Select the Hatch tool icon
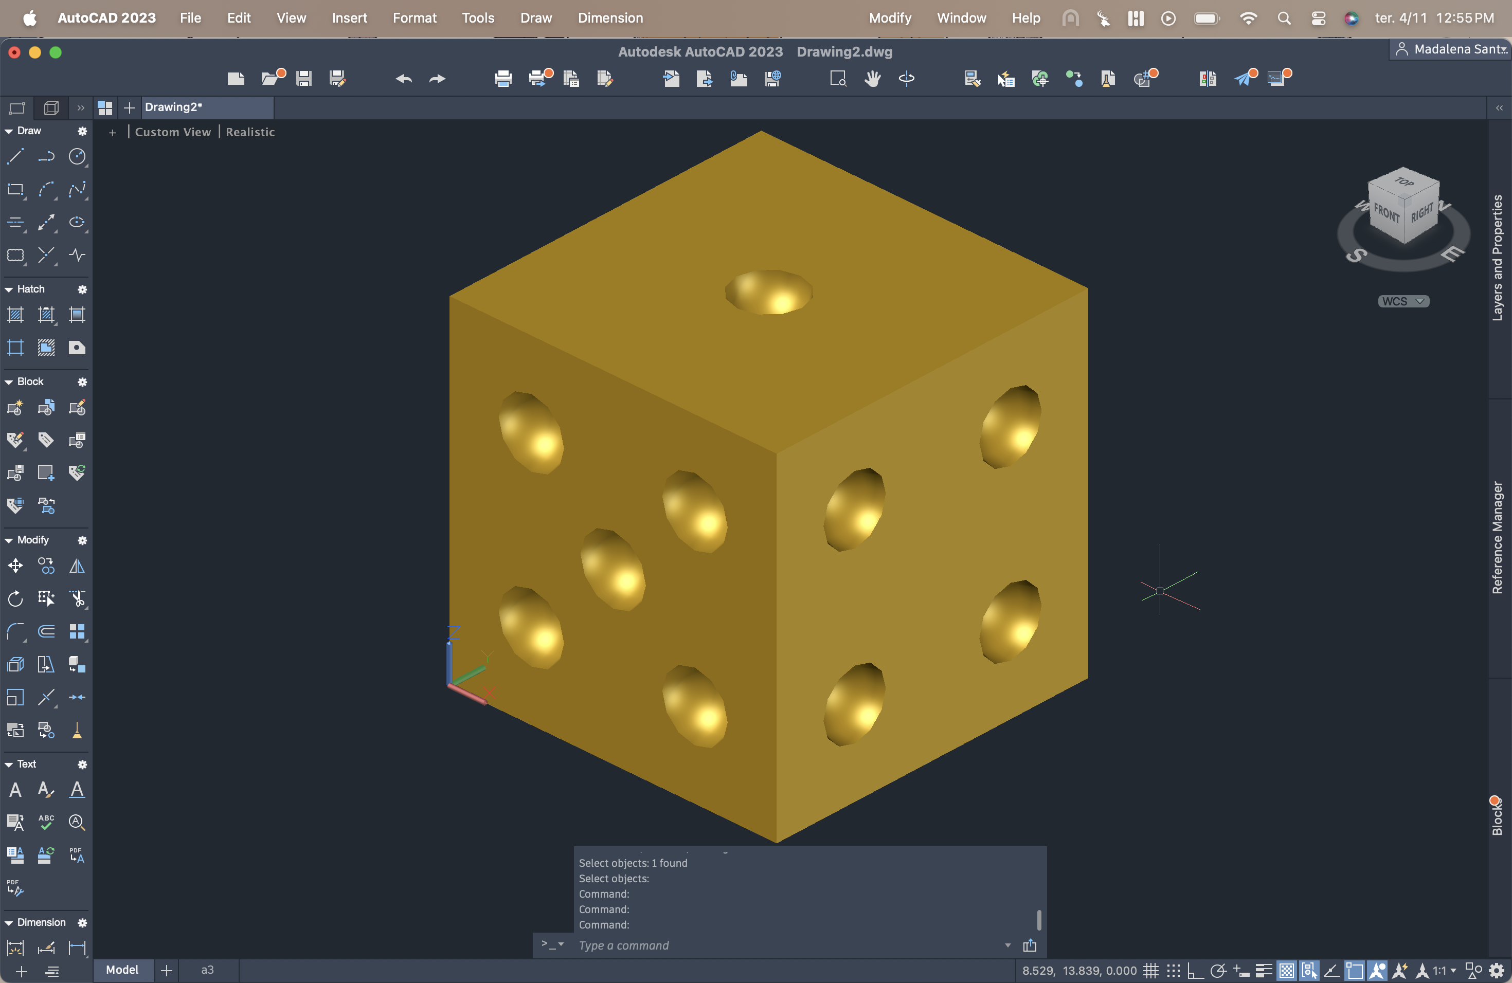The width and height of the screenshot is (1512, 983). (15, 315)
